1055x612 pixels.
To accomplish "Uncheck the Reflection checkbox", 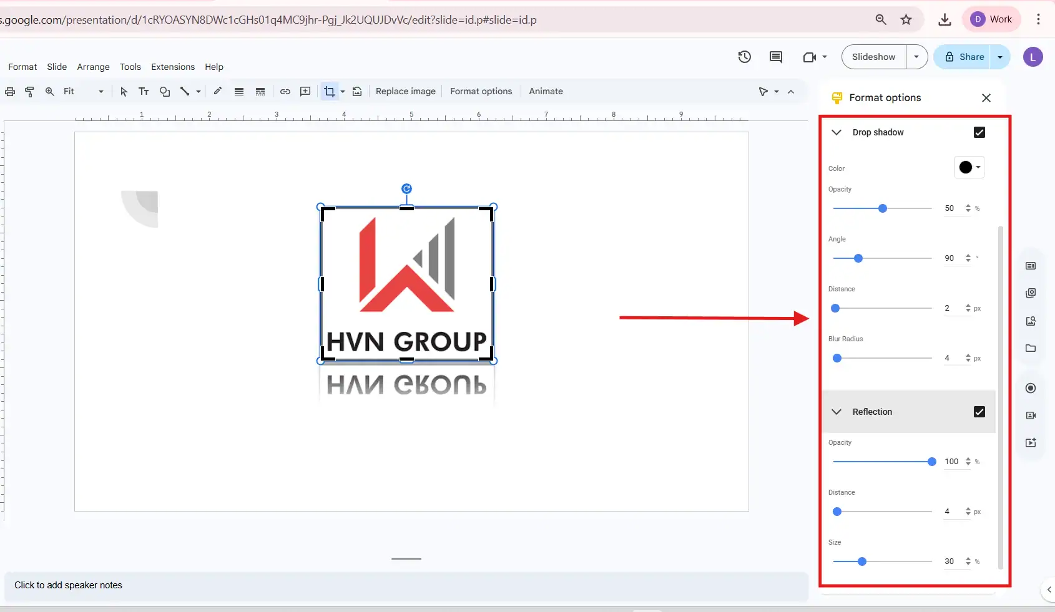I will [979, 412].
